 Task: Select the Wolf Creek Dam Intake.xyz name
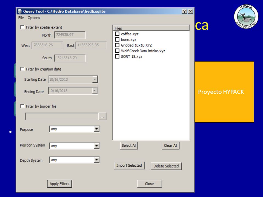pos(143,51)
